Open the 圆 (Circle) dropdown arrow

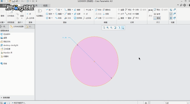point(52,18)
